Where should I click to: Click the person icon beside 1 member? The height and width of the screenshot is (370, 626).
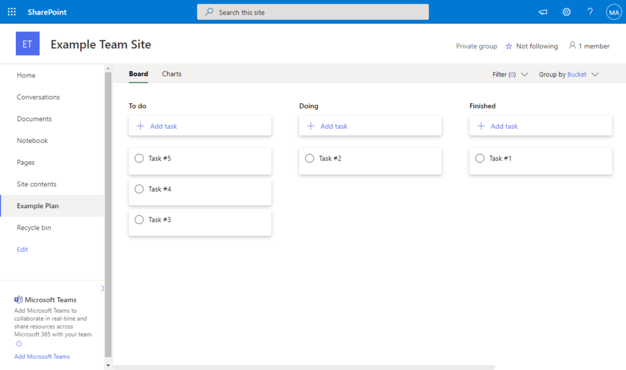pos(572,45)
